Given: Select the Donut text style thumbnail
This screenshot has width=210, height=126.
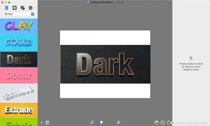Looking at the screenshot, I should pos(19,75).
